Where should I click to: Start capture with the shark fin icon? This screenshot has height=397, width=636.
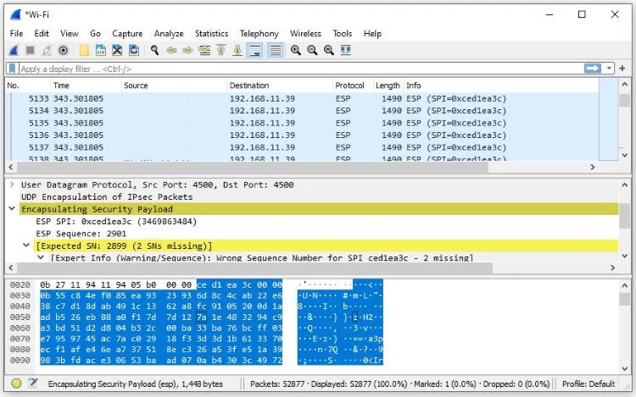pos(14,50)
